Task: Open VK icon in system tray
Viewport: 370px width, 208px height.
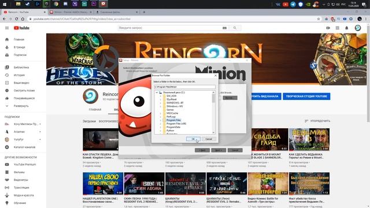Action: [x=277, y=4]
